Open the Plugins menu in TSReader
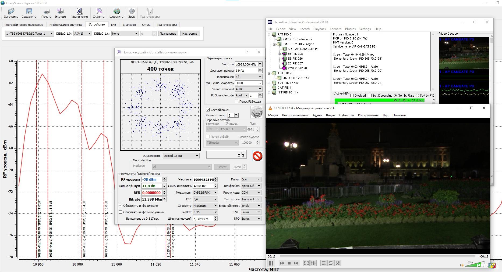The width and height of the screenshot is (502, 272). click(x=350, y=29)
